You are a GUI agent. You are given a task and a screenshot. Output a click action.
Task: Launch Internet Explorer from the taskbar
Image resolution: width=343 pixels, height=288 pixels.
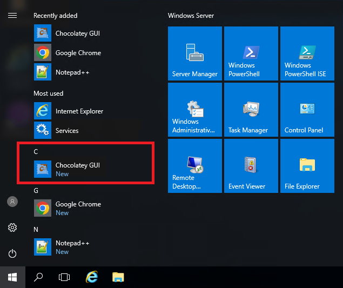[92, 277]
